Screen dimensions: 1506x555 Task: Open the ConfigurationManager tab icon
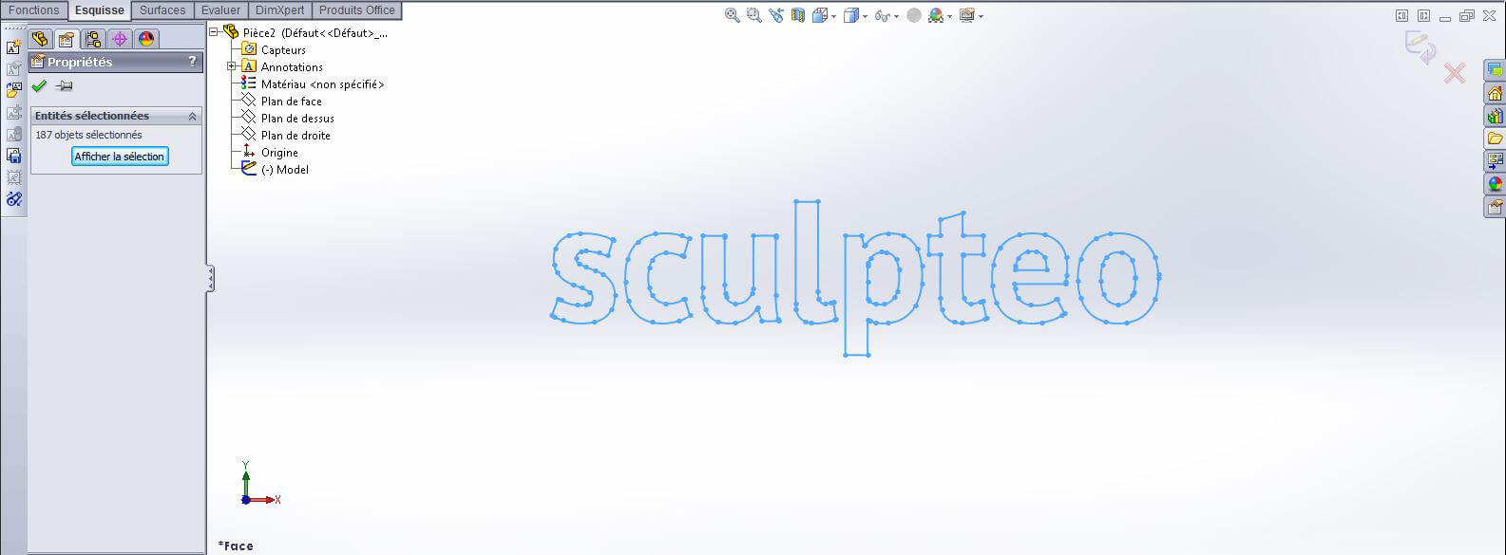tap(92, 39)
